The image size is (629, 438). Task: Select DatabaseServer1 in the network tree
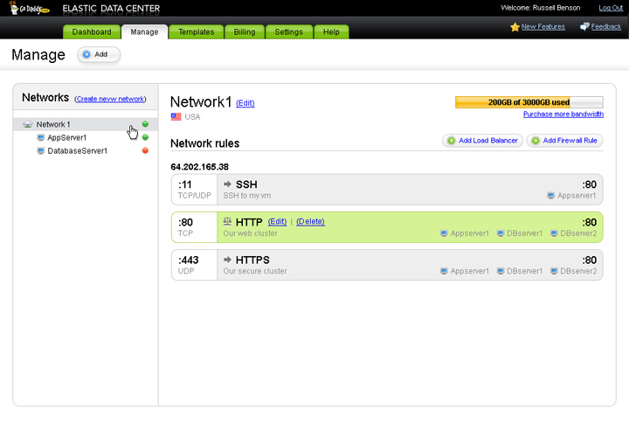coord(77,150)
